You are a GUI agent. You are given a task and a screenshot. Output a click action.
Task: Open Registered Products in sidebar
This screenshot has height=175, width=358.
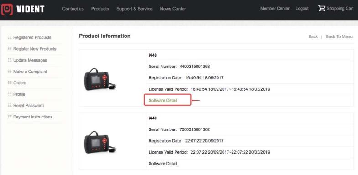coord(32,37)
